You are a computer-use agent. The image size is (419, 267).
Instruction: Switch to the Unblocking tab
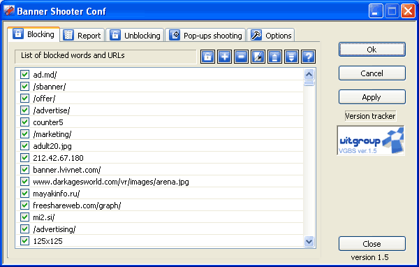click(135, 36)
